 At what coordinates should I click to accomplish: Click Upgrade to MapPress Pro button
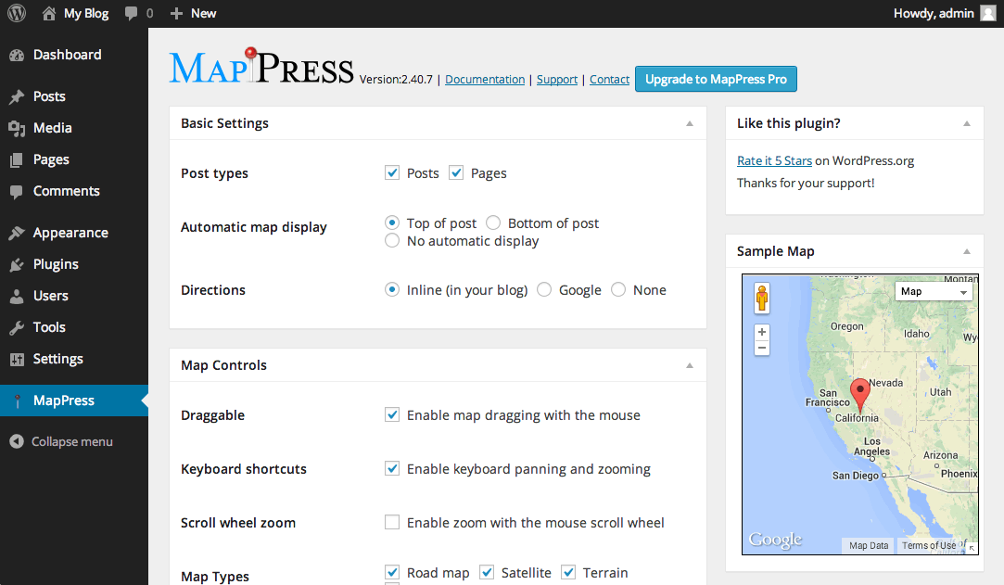[x=716, y=80]
